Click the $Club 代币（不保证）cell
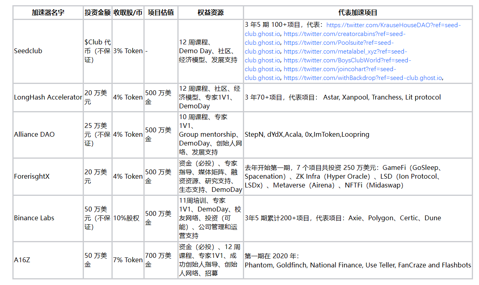 (97, 51)
